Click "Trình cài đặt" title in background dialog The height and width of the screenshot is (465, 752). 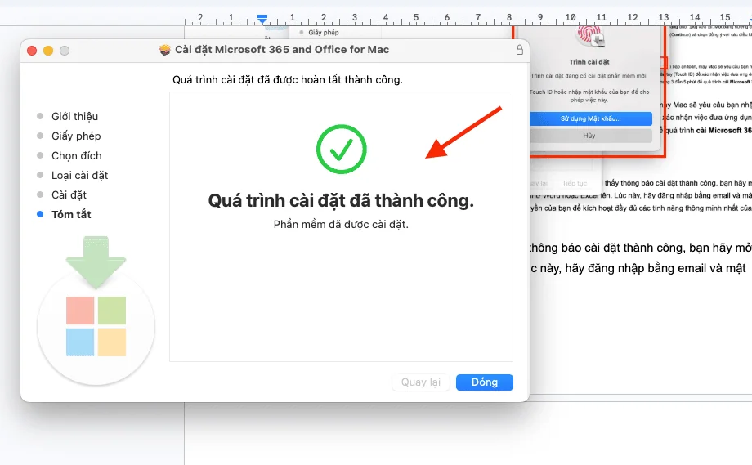pos(589,62)
